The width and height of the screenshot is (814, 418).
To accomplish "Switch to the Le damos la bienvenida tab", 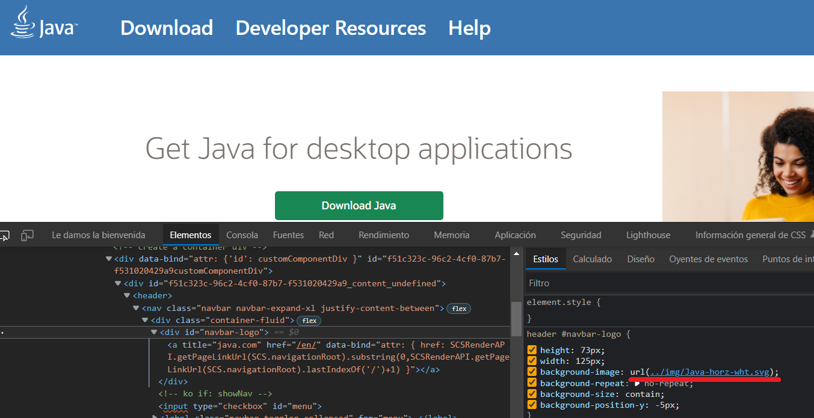I will pyautogui.click(x=99, y=235).
